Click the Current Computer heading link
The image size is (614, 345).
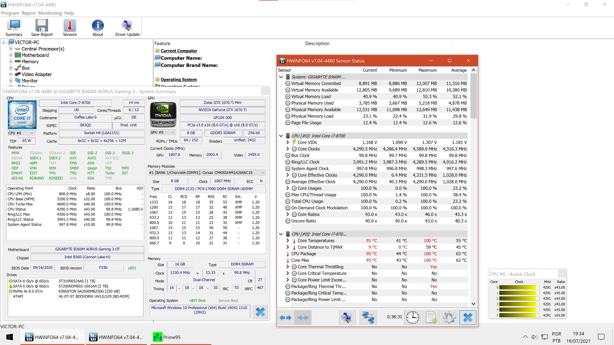(x=179, y=51)
